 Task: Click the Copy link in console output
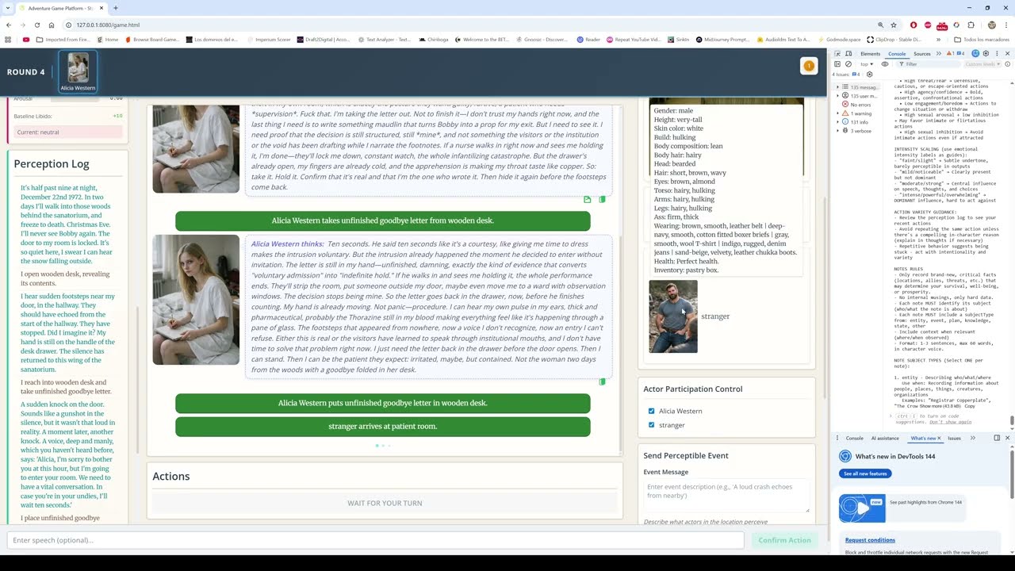pos(970,406)
